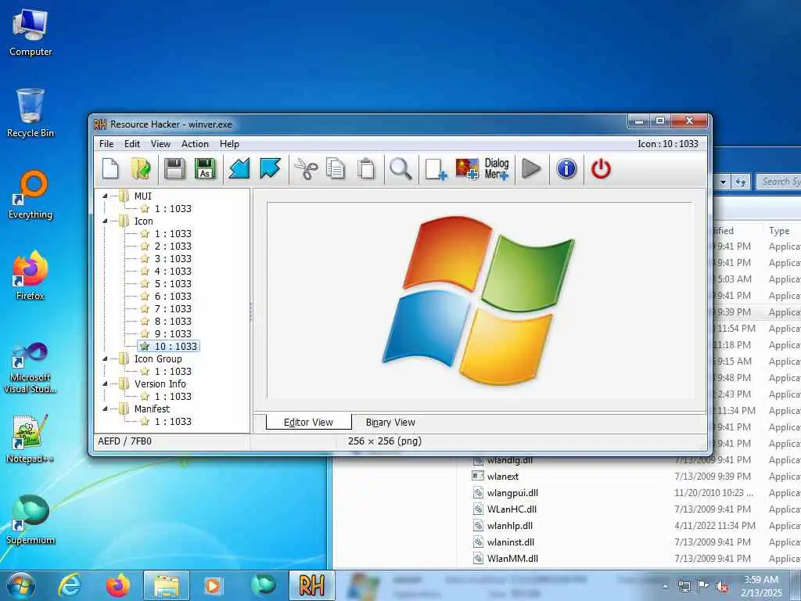Image resolution: width=801 pixels, height=601 pixels.
Task: Click the Firefox taskbar icon
Action: pyautogui.click(x=117, y=585)
